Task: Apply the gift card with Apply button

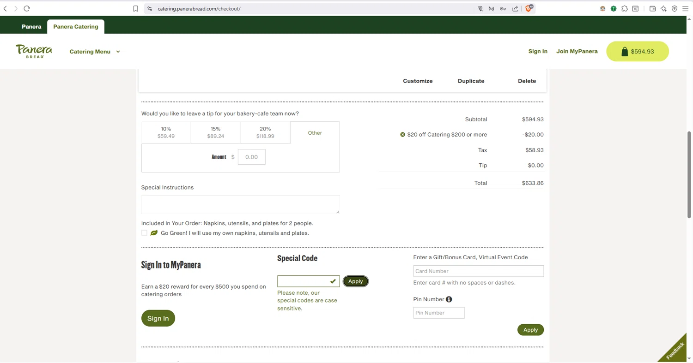Action: (530, 330)
